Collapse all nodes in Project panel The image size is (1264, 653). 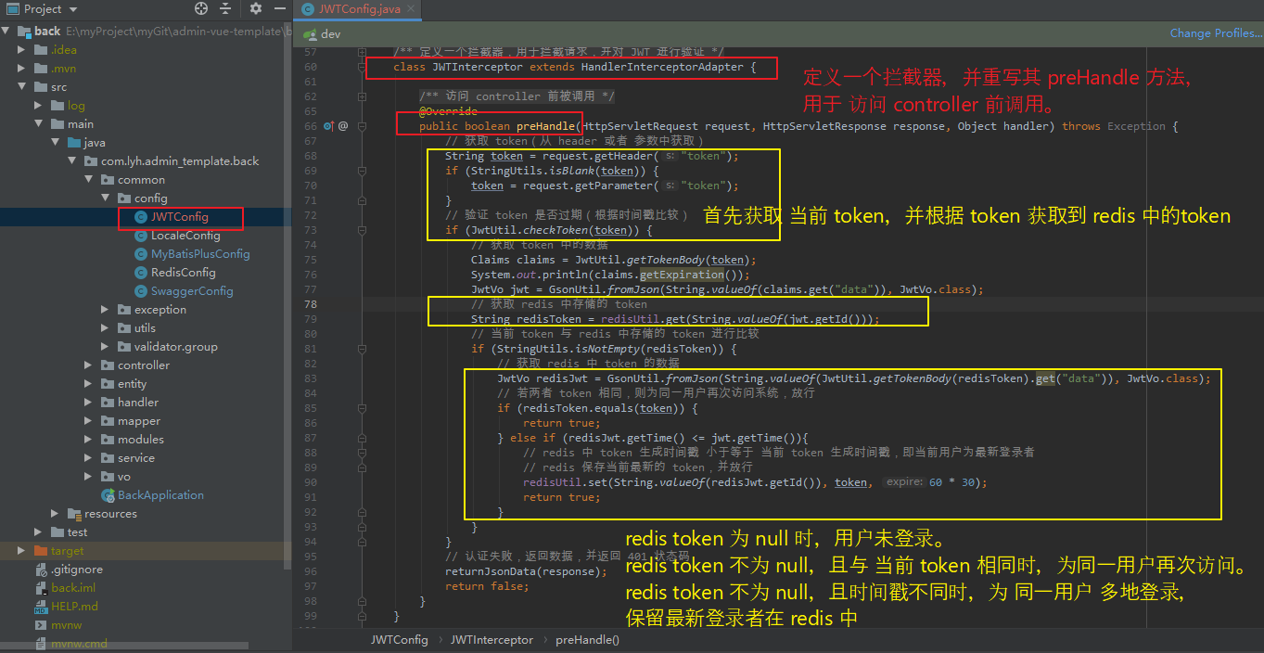click(x=226, y=8)
